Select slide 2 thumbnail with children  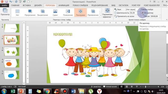pyautogui.click(x=12, y=40)
